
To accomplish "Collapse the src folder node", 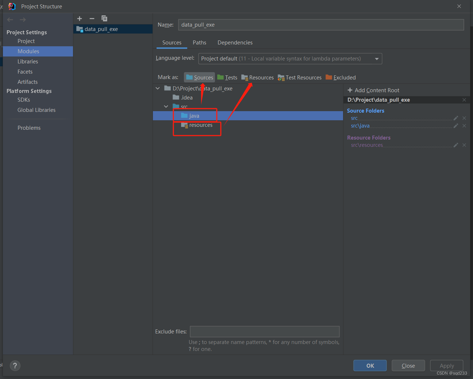I will point(166,106).
